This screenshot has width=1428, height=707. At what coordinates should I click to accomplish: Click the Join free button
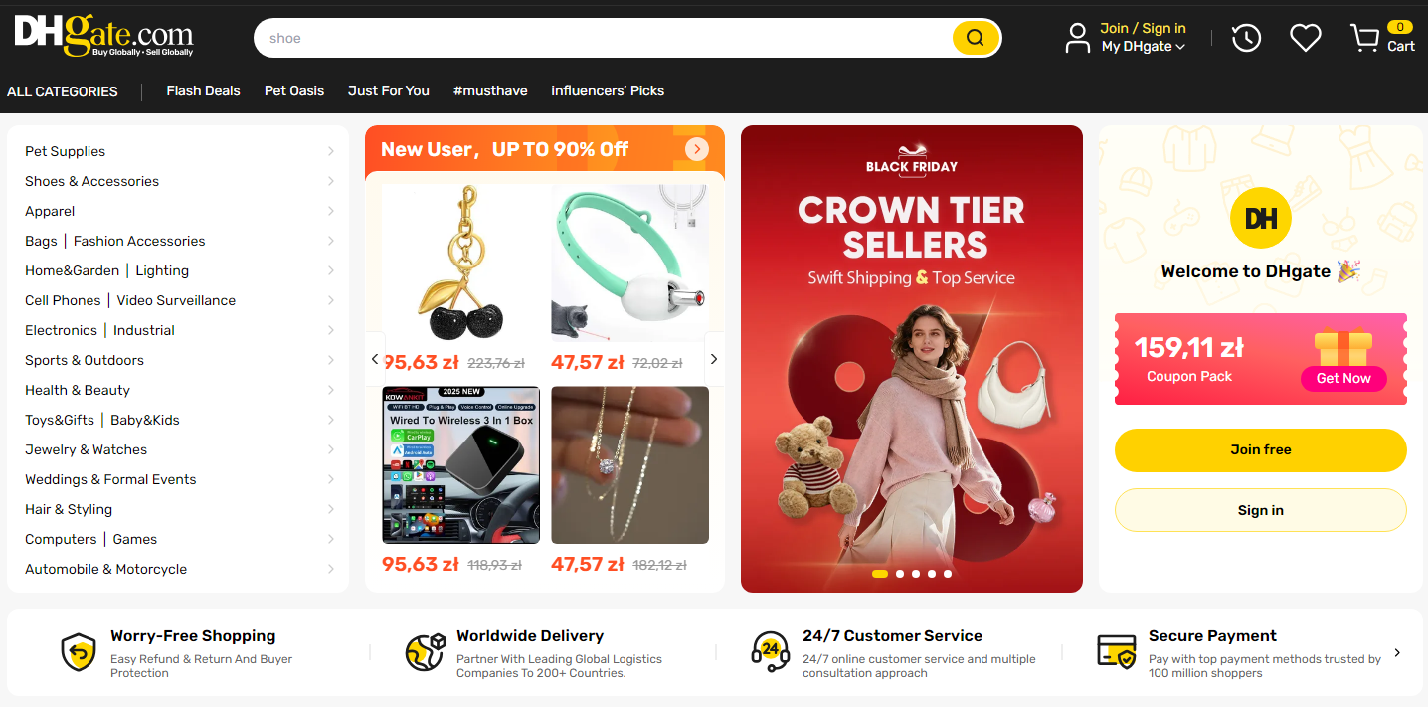click(1260, 449)
